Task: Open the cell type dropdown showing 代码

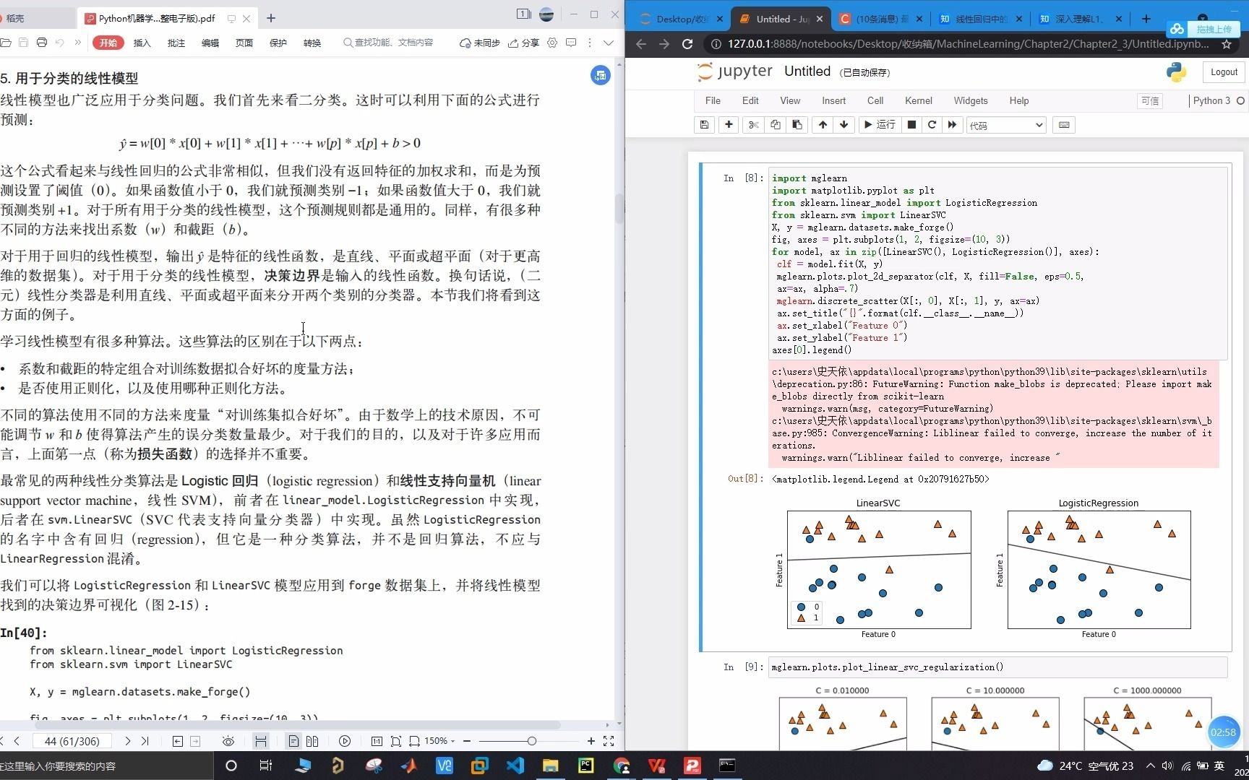Action: (x=1006, y=126)
